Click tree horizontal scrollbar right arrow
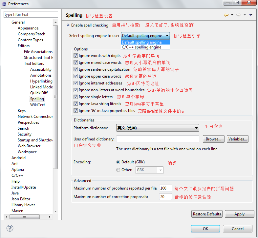The image size is (258, 238). [50, 217]
